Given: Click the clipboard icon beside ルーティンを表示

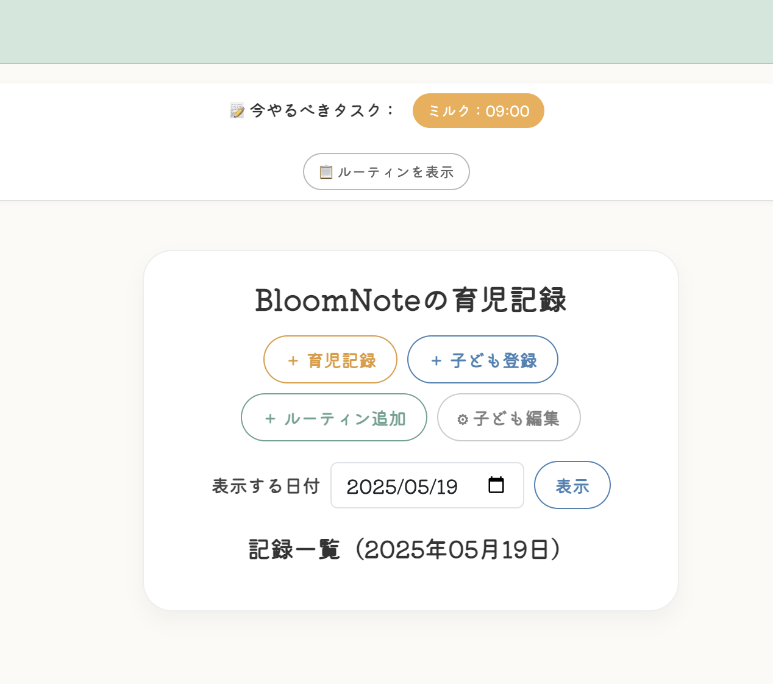Looking at the screenshot, I should (326, 172).
